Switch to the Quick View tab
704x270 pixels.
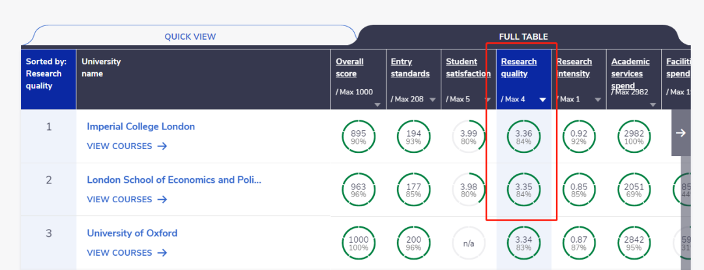[190, 36]
